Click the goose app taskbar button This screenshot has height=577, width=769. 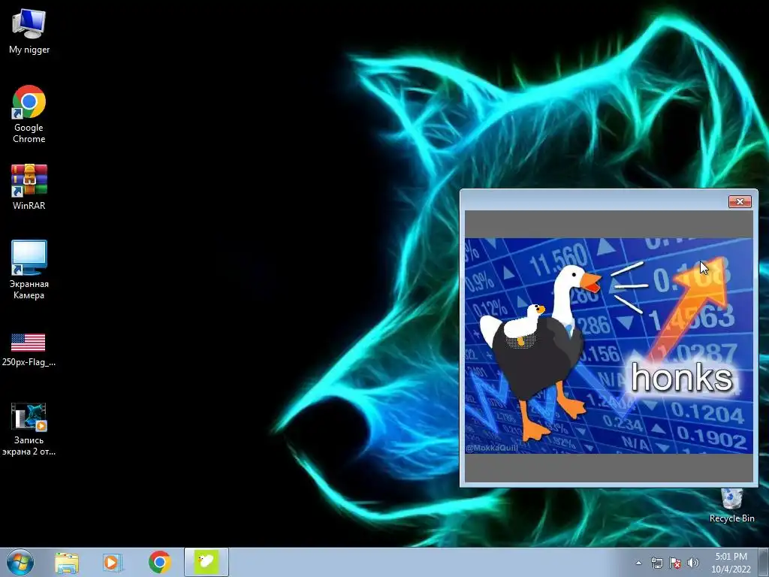coord(206,562)
